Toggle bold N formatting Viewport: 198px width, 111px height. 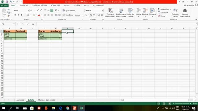[15, 15]
